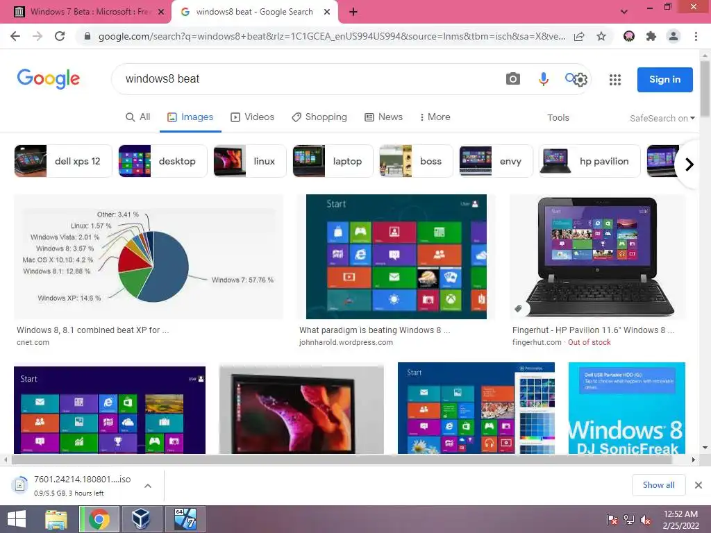The image size is (711, 533).
Task: Open the Windows Start button
Action: click(x=17, y=519)
